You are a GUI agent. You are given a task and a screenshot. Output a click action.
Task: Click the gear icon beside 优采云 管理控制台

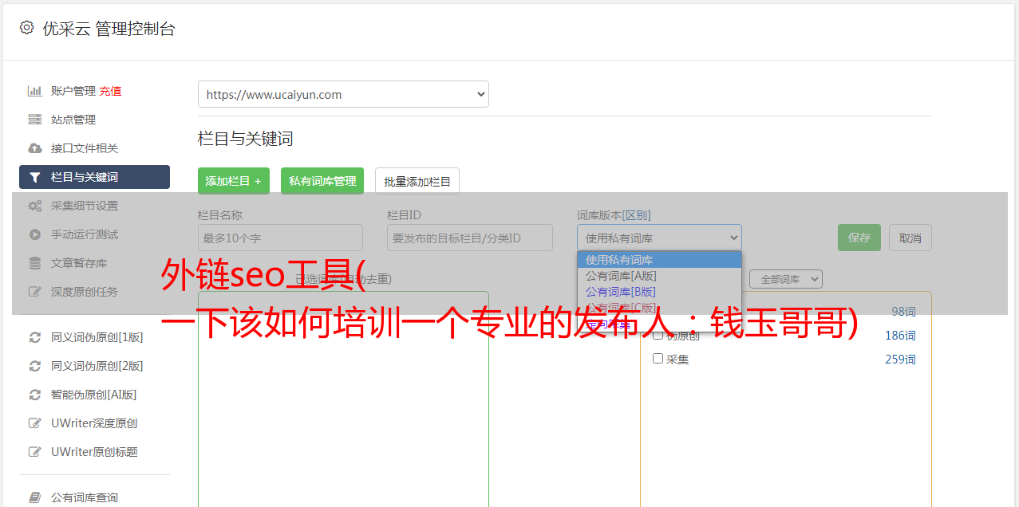tap(27, 28)
